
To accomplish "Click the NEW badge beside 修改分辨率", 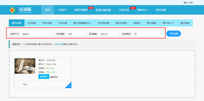I will coord(91,8).
